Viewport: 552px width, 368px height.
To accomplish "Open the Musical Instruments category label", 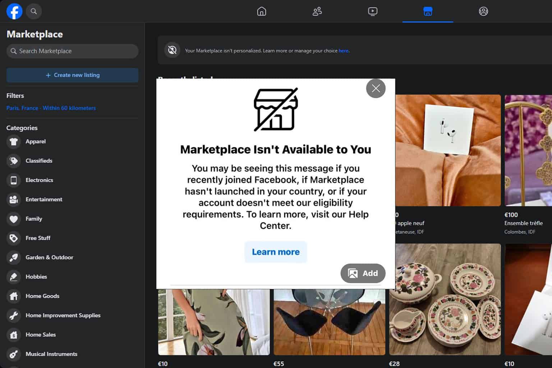I will point(51,354).
